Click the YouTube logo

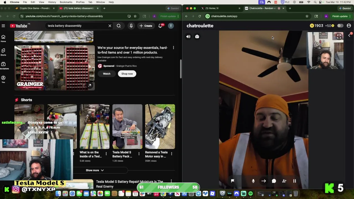click(x=19, y=26)
